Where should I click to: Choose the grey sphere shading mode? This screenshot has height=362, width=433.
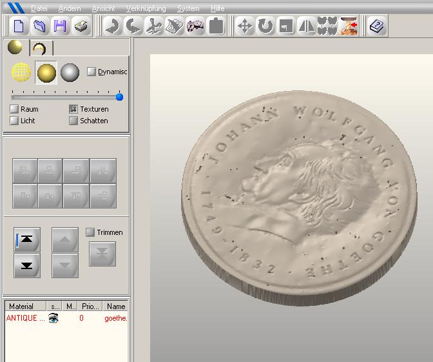[x=70, y=73]
